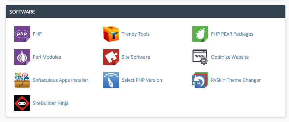The height and width of the screenshot is (122, 289).
Task: Launch Softaculous Apps Installer link
Action: tap(61, 80)
